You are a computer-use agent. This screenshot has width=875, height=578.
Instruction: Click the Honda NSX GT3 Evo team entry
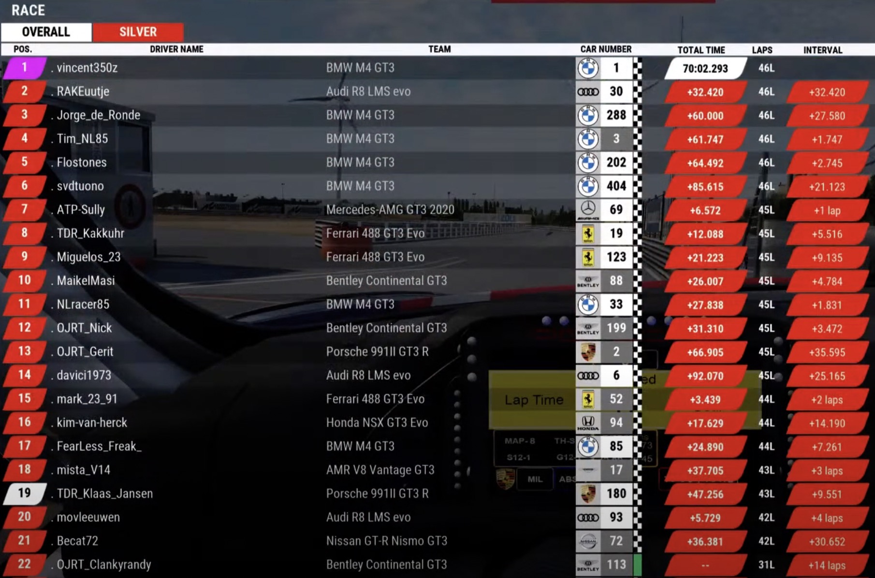[x=377, y=423]
